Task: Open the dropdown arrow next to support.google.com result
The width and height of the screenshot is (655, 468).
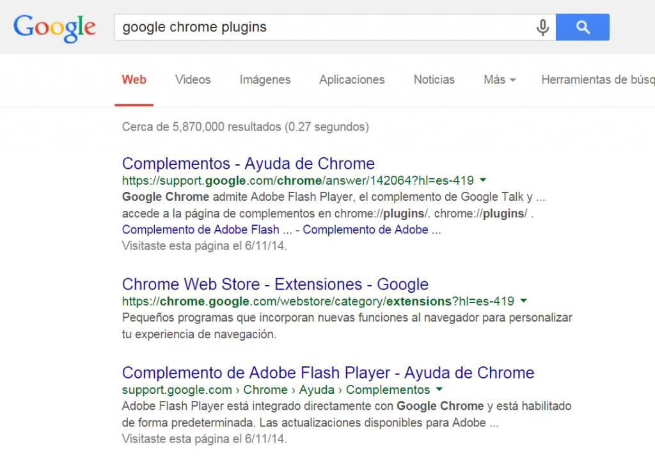Action: coord(483,180)
